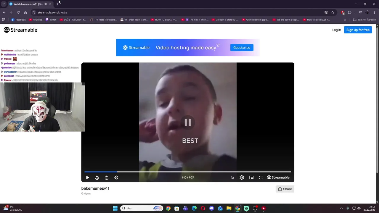Click the address bar URL
Image resolution: width=379 pixels, height=213 pixels.
coord(52,12)
